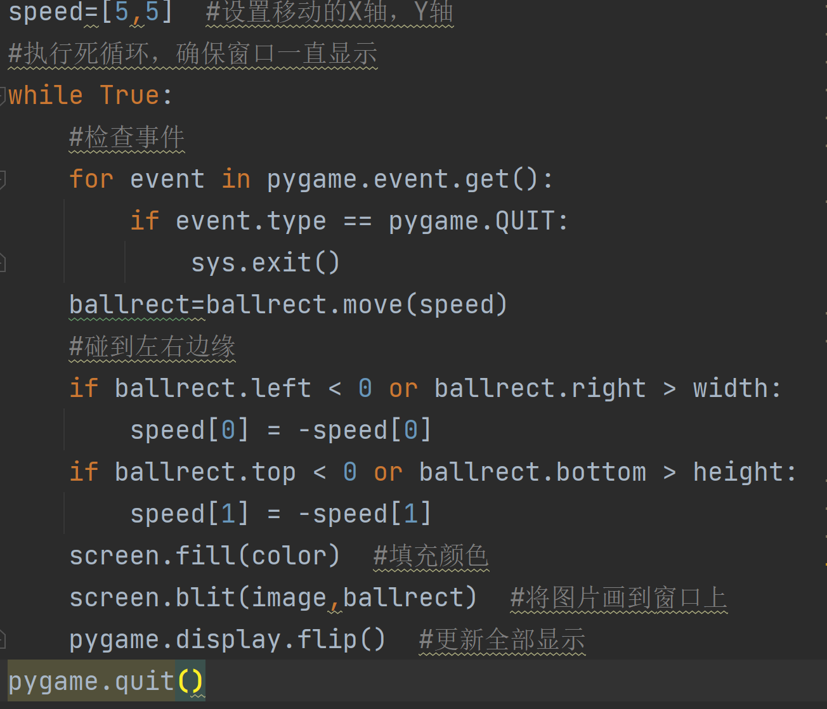Image resolution: width=827 pixels, height=709 pixels.
Task: Click 'fill' in screen.fill(color)
Action: [x=206, y=556]
